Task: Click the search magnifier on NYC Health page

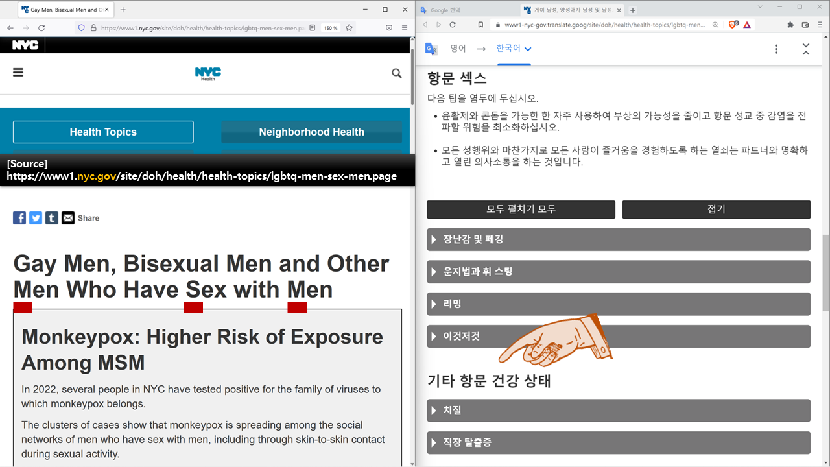Action: point(397,73)
